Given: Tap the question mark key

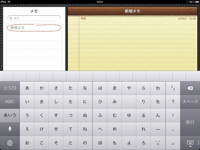Looking at the screenshot, I should click(173, 102).
